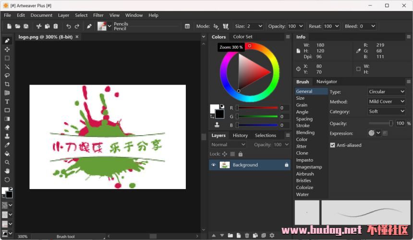Toggle the lock all padlock in Layers
Screen dimensions: 413x240
click(241, 154)
